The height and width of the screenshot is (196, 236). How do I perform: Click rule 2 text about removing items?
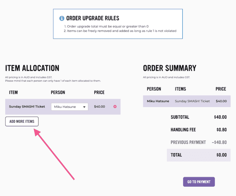(121, 31)
